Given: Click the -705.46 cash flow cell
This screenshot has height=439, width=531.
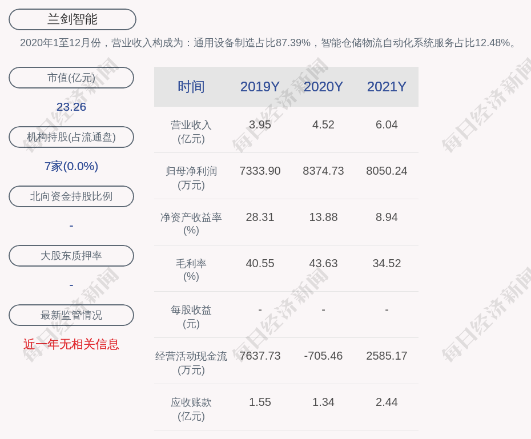Looking at the screenshot, I should (323, 356).
